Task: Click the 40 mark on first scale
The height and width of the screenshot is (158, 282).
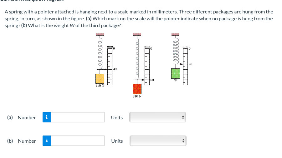Action: coord(115,69)
